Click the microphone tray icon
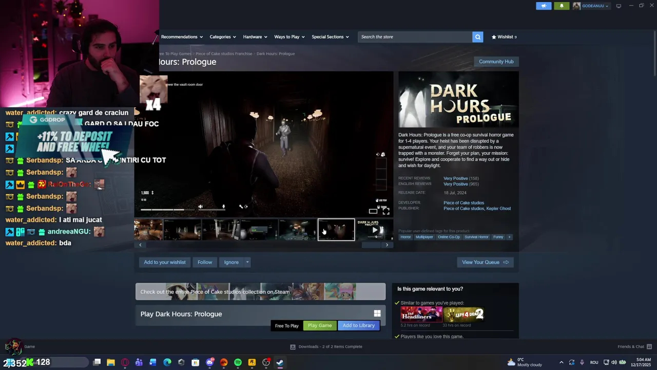The image size is (657, 370). 582,362
